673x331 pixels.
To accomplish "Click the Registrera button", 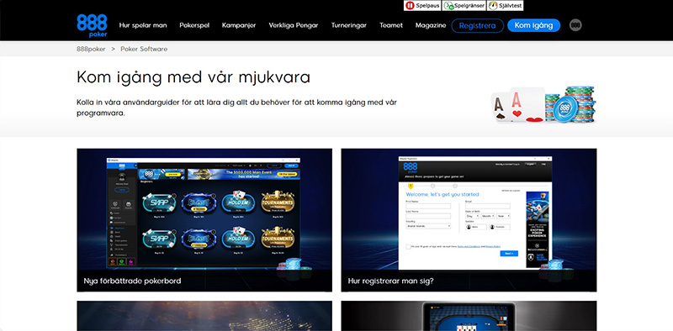I will [477, 26].
